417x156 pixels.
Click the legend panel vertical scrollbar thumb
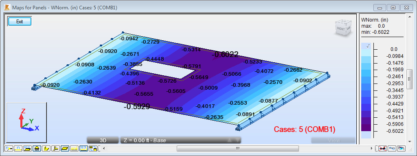pos(410,79)
